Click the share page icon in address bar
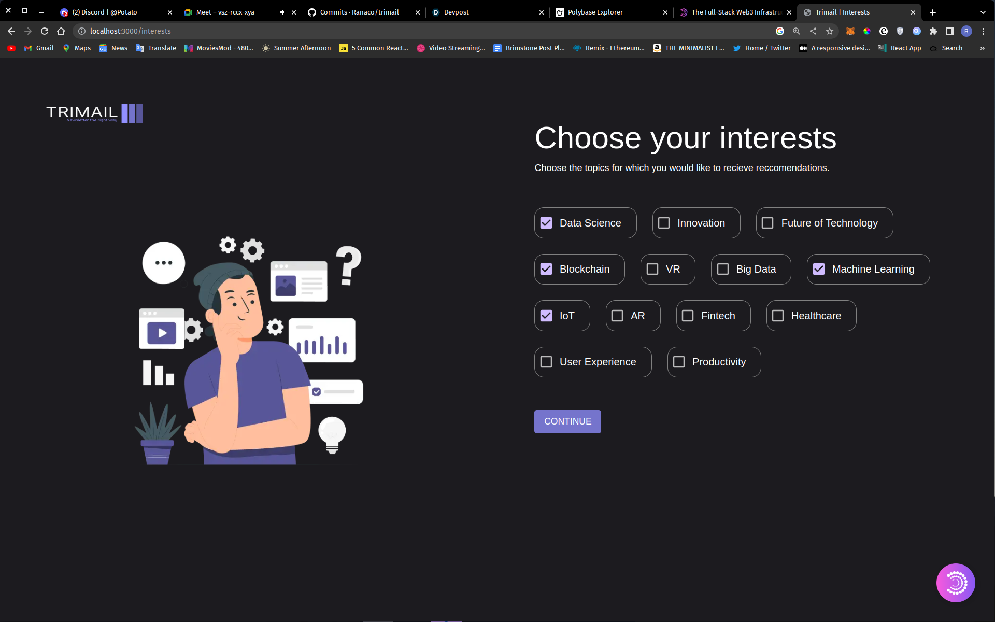Viewport: 995px width, 622px height. [813, 31]
